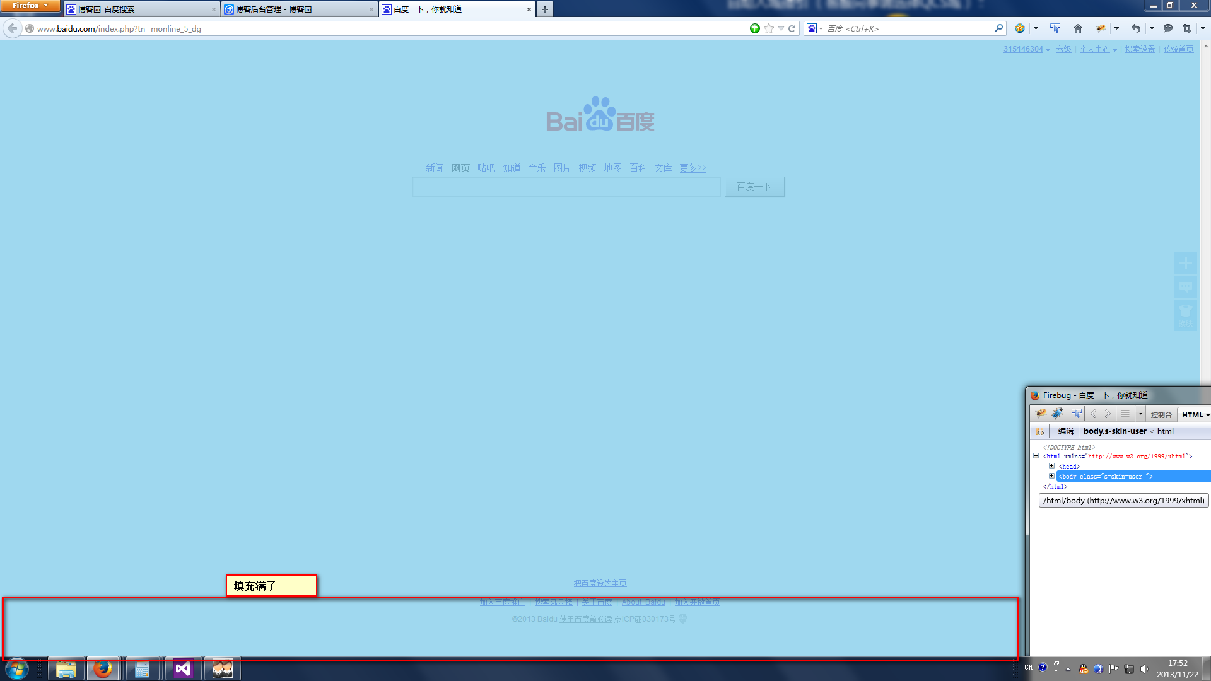Image resolution: width=1211 pixels, height=681 pixels.
Task: Close the 博客园_百度搜索 tab
Action: tap(213, 9)
